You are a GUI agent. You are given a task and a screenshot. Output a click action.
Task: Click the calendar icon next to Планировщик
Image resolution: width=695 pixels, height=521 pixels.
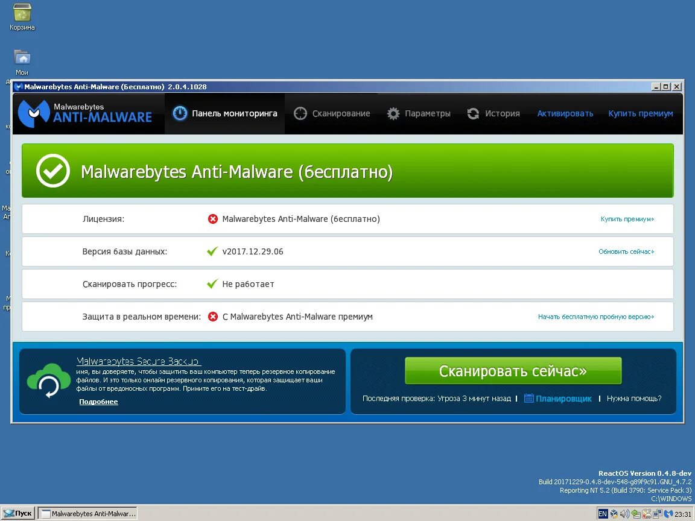(x=528, y=398)
